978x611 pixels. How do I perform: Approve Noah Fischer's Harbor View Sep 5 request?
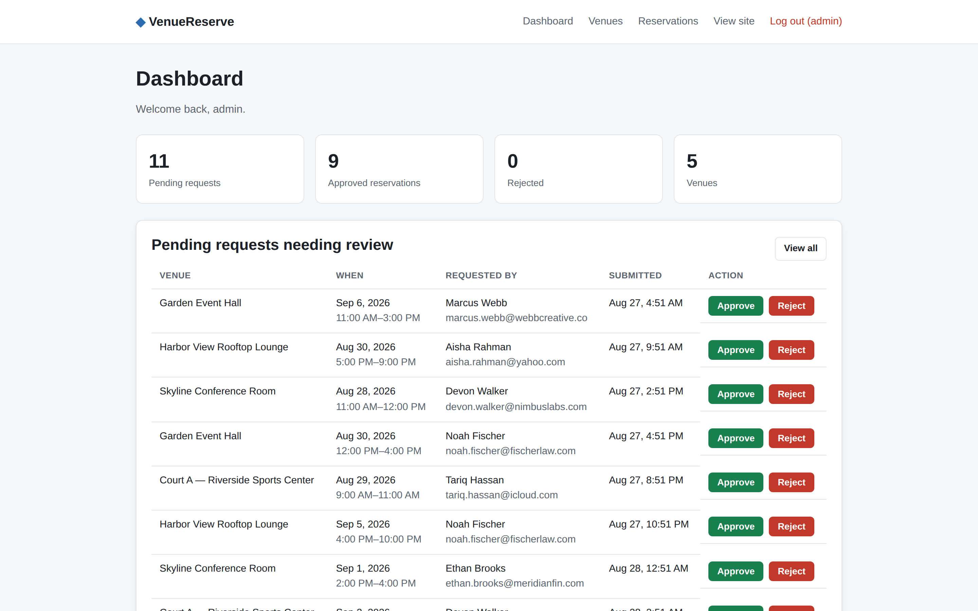[736, 526]
